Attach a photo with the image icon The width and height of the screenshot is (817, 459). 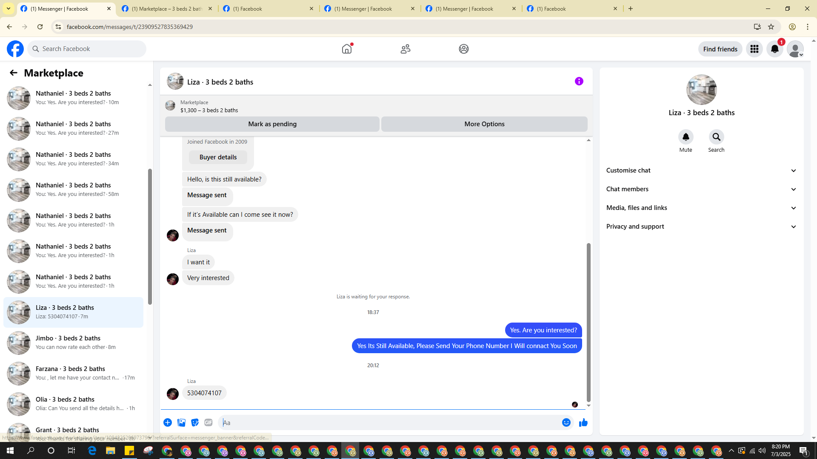click(x=181, y=422)
